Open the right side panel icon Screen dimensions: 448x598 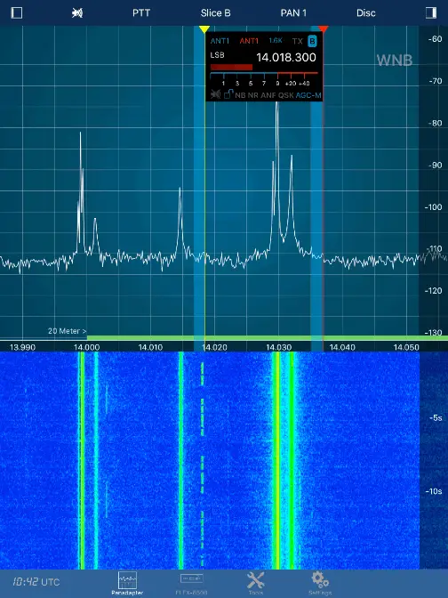[431, 13]
